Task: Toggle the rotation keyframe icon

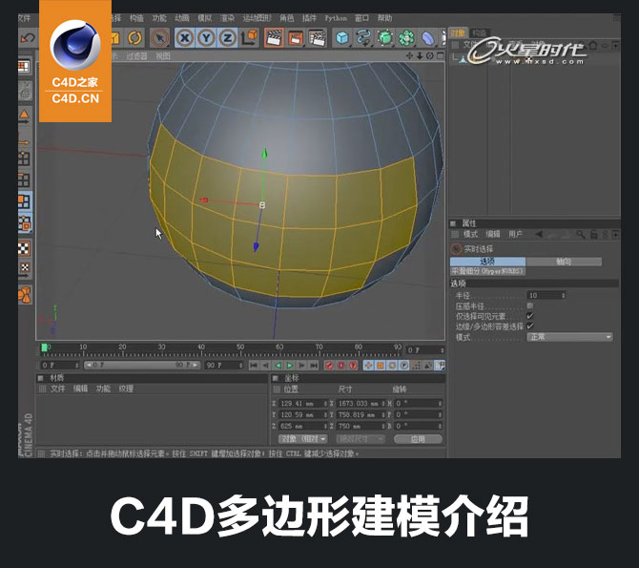Action: (x=392, y=366)
